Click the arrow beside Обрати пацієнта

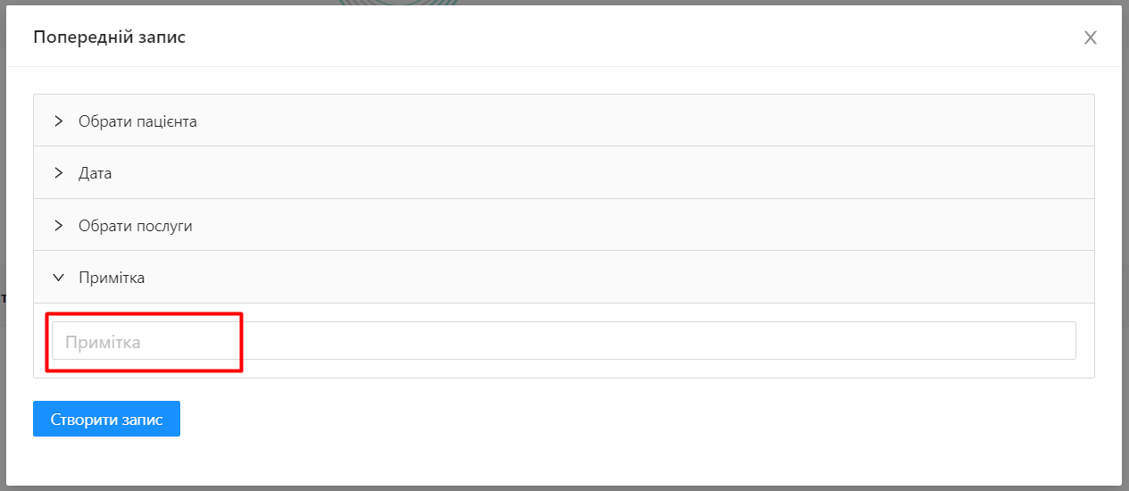(59, 121)
